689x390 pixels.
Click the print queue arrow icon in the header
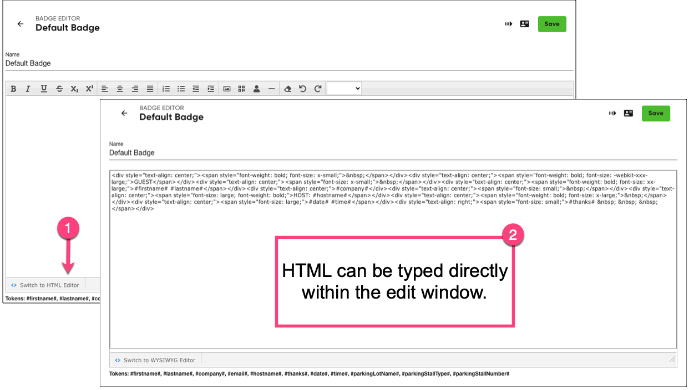click(612, 113)
